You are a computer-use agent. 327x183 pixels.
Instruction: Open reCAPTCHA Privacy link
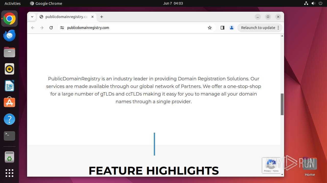tap(267, 171)
